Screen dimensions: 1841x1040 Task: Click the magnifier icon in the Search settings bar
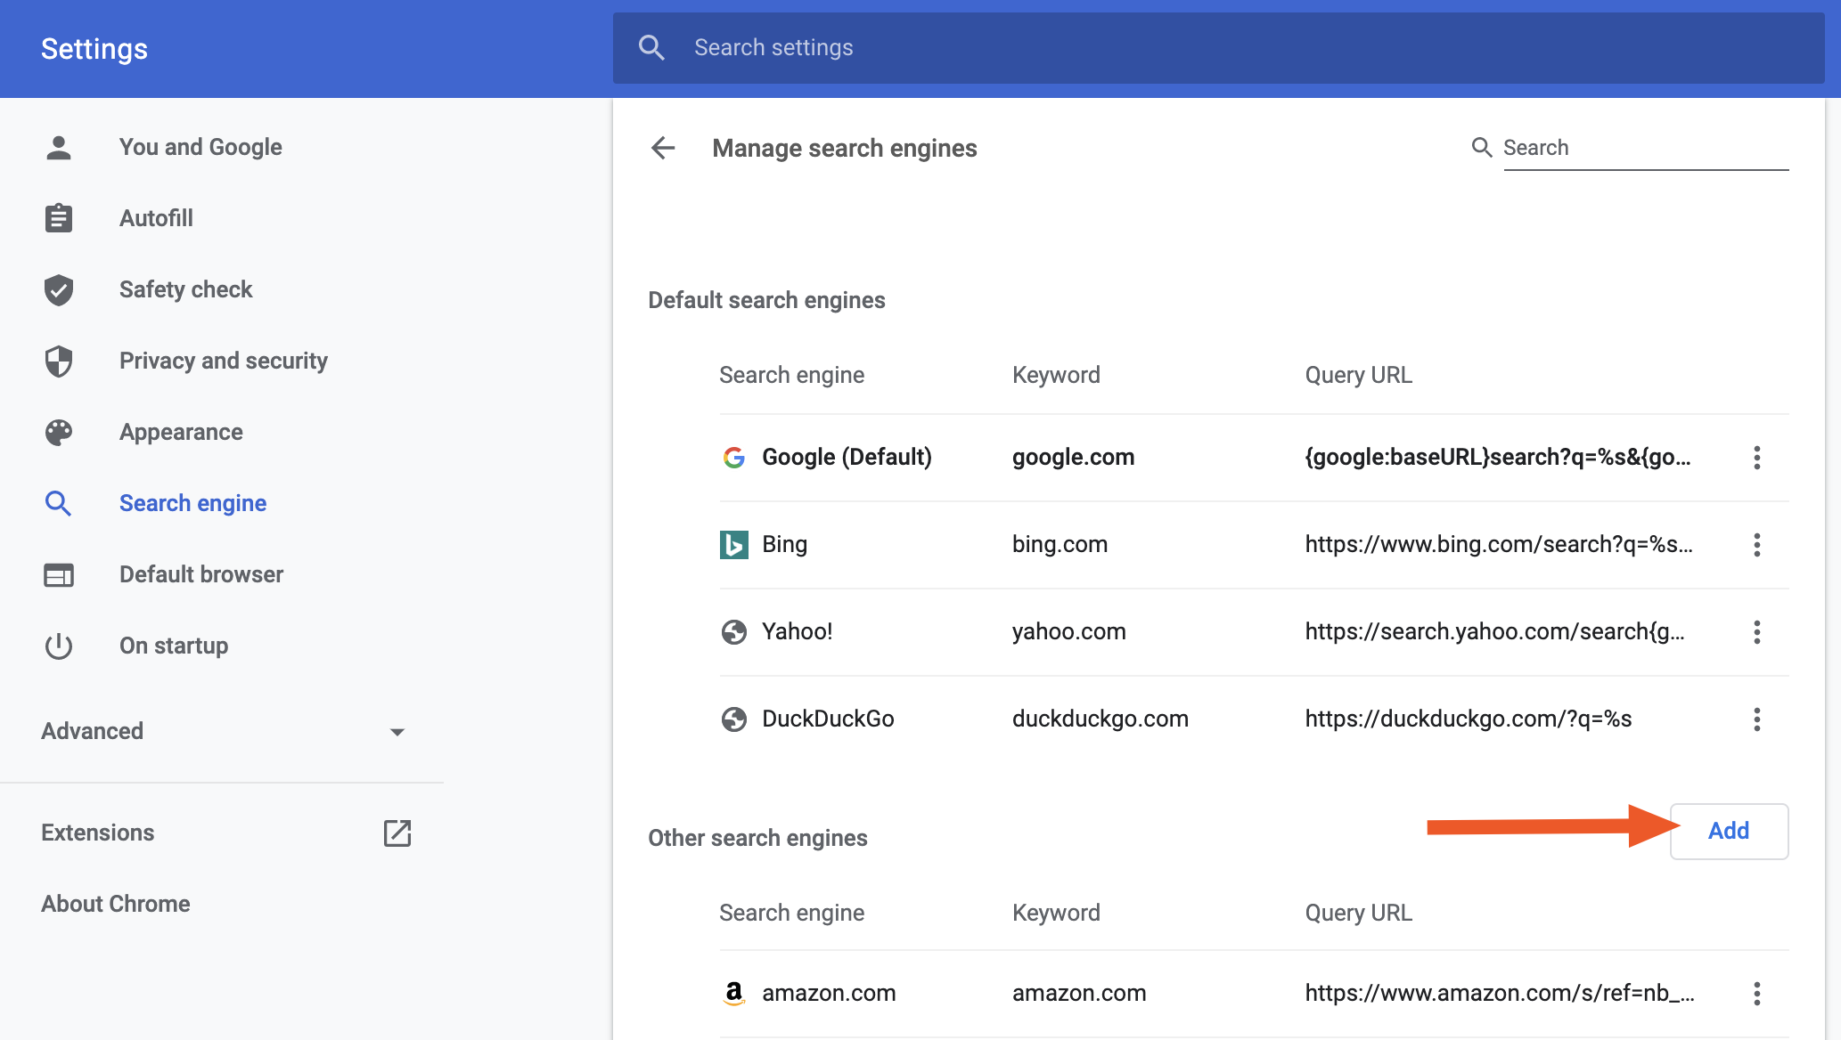pos(652,48)
